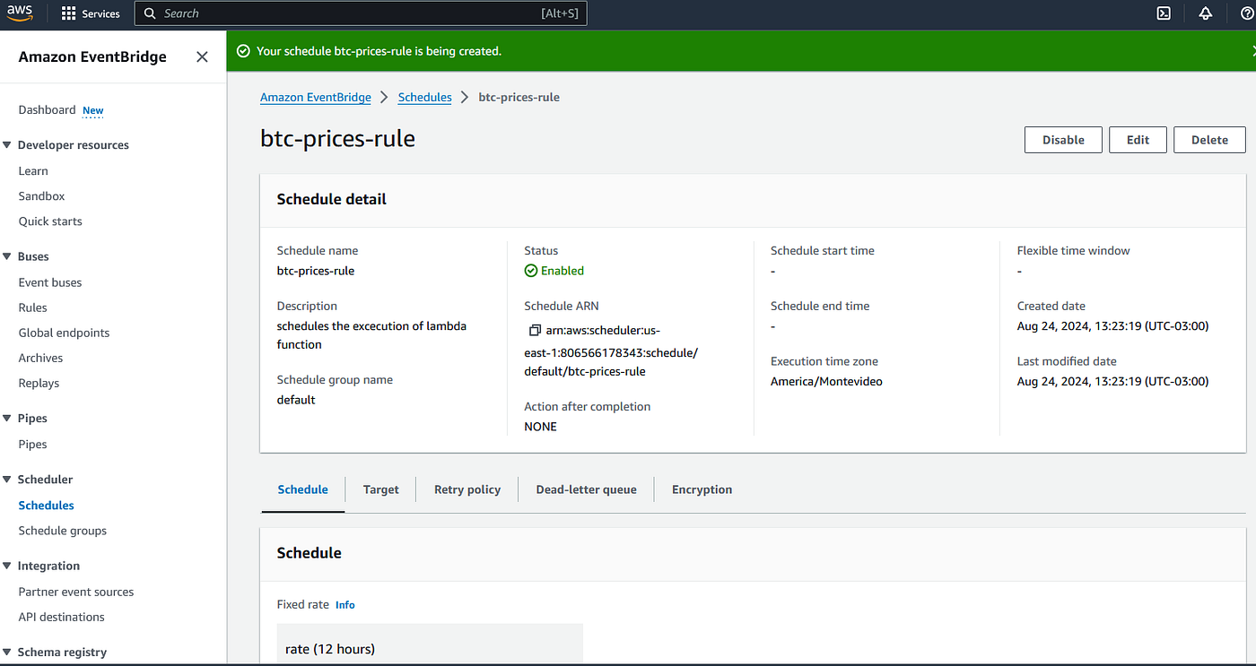Collapse the Integration section
Viewport: 1256px width, 666px height.
click(7, 566)
